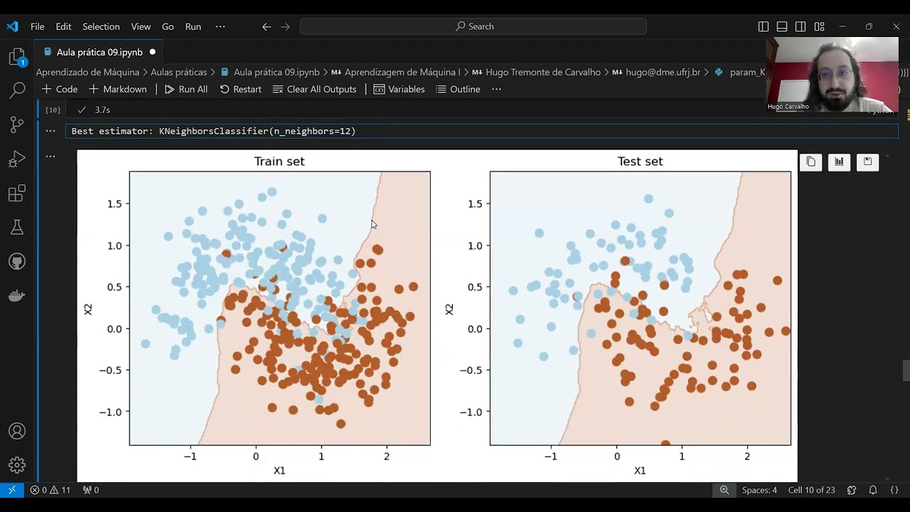Click the cell execution count [10]
This screenshot has width=910, height=512.
click(53, 110)
